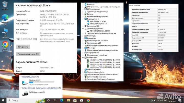Click the 'Мониторы' category icon

pos(86,48)
